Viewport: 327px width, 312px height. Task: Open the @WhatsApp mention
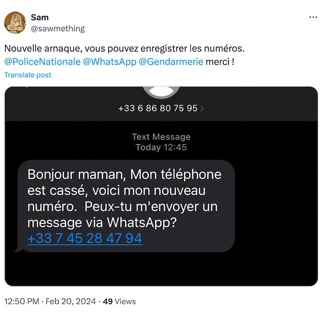[x=109, y=62]
